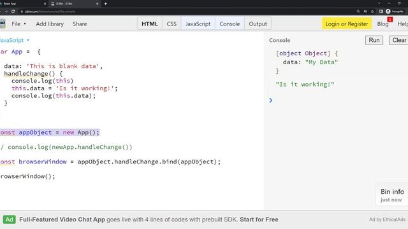The image size is (408, 229).
Task: Bookmark this page with the star icon
Action: 372,11
